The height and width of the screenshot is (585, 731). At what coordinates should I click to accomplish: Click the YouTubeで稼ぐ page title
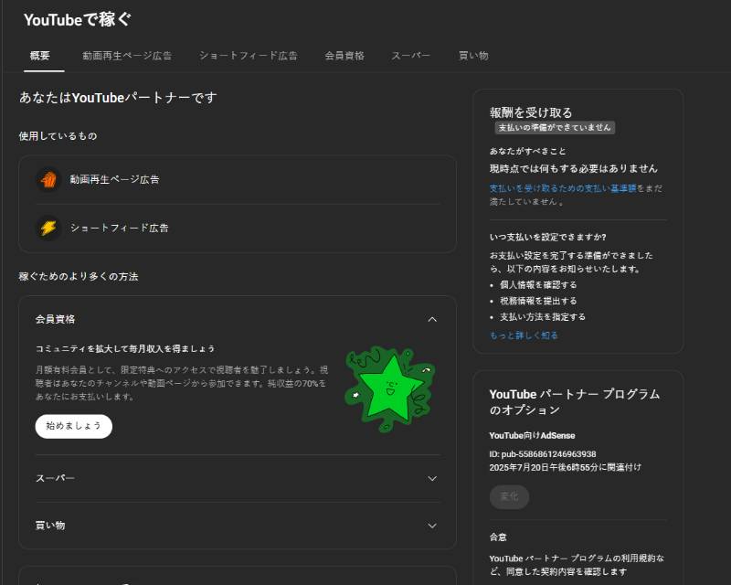click(78, 20)
